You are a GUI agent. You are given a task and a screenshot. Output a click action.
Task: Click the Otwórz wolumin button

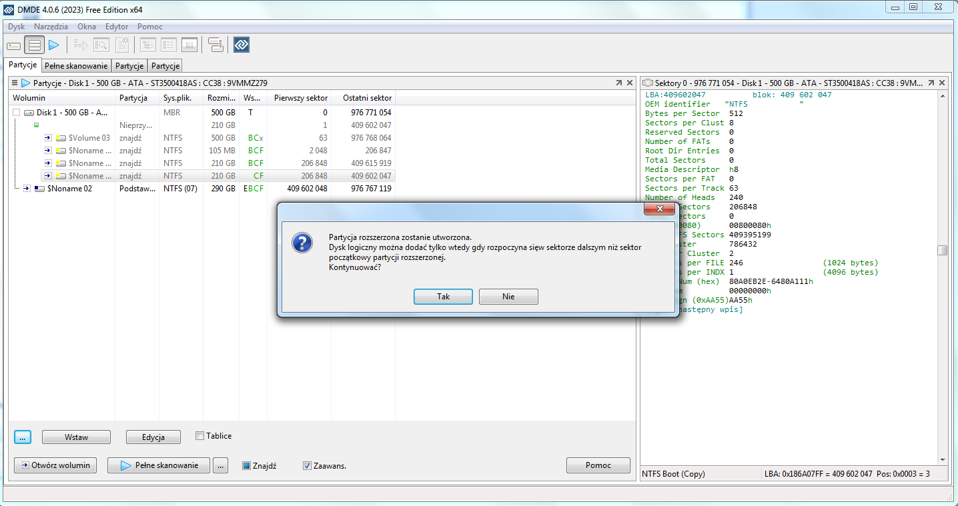55,465
